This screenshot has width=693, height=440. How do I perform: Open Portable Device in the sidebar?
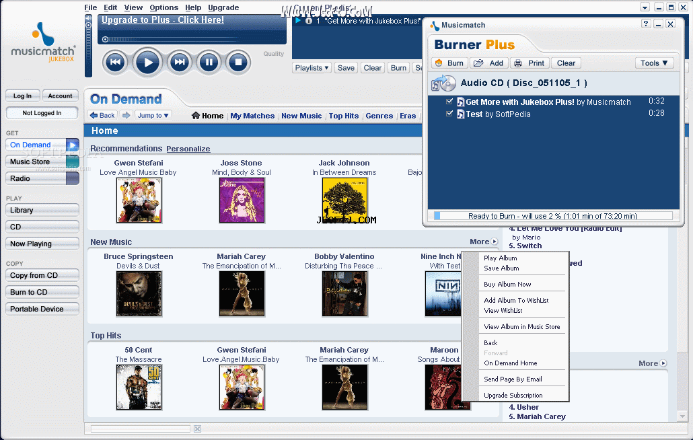click(x=42, y=309)
